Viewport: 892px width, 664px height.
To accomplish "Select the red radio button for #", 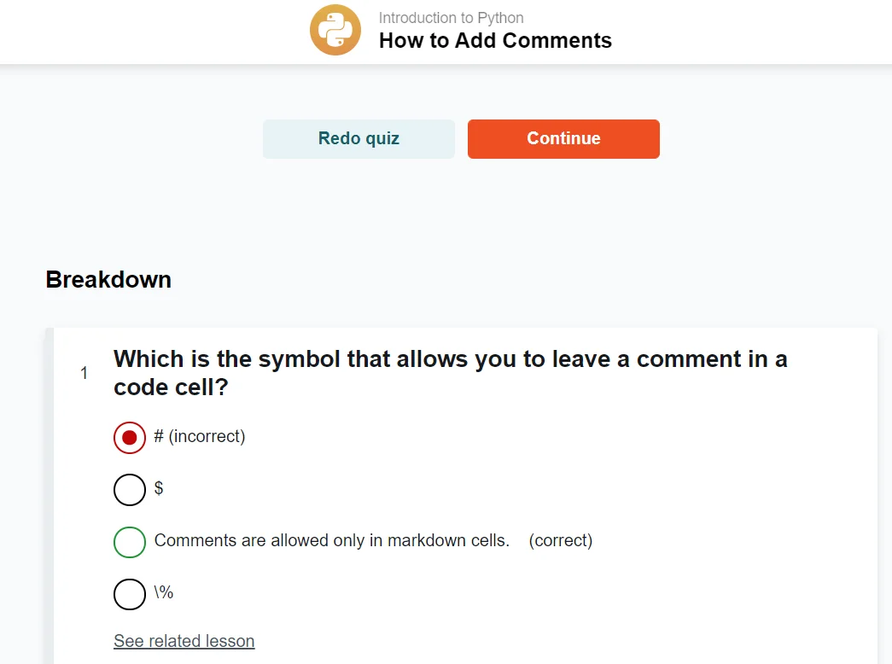I will pyautogui.click(x=130, y=438).
